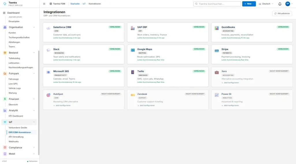Click the Organisation section icon
Viewport: 296px width, 164px height.
pos(5,27)
